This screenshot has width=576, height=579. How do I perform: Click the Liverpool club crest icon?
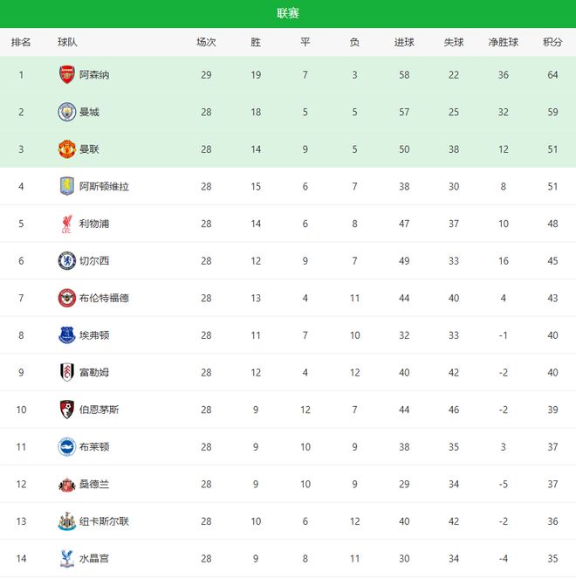coord(66,224)
